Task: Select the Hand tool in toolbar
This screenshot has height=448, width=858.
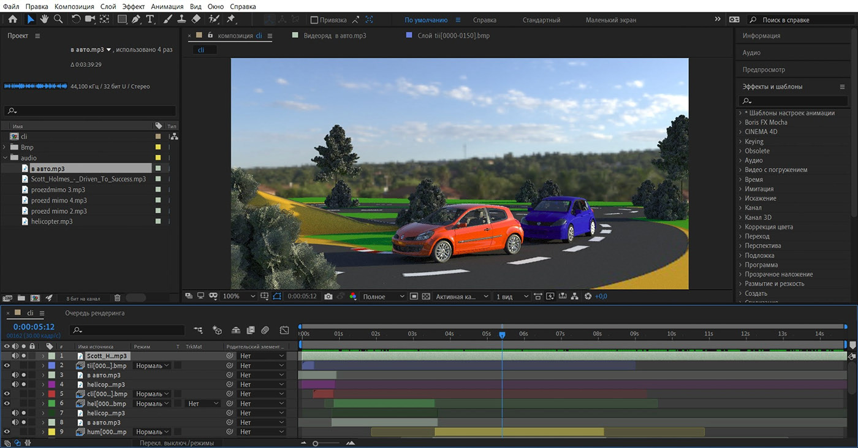Action: tap(45, 20)
